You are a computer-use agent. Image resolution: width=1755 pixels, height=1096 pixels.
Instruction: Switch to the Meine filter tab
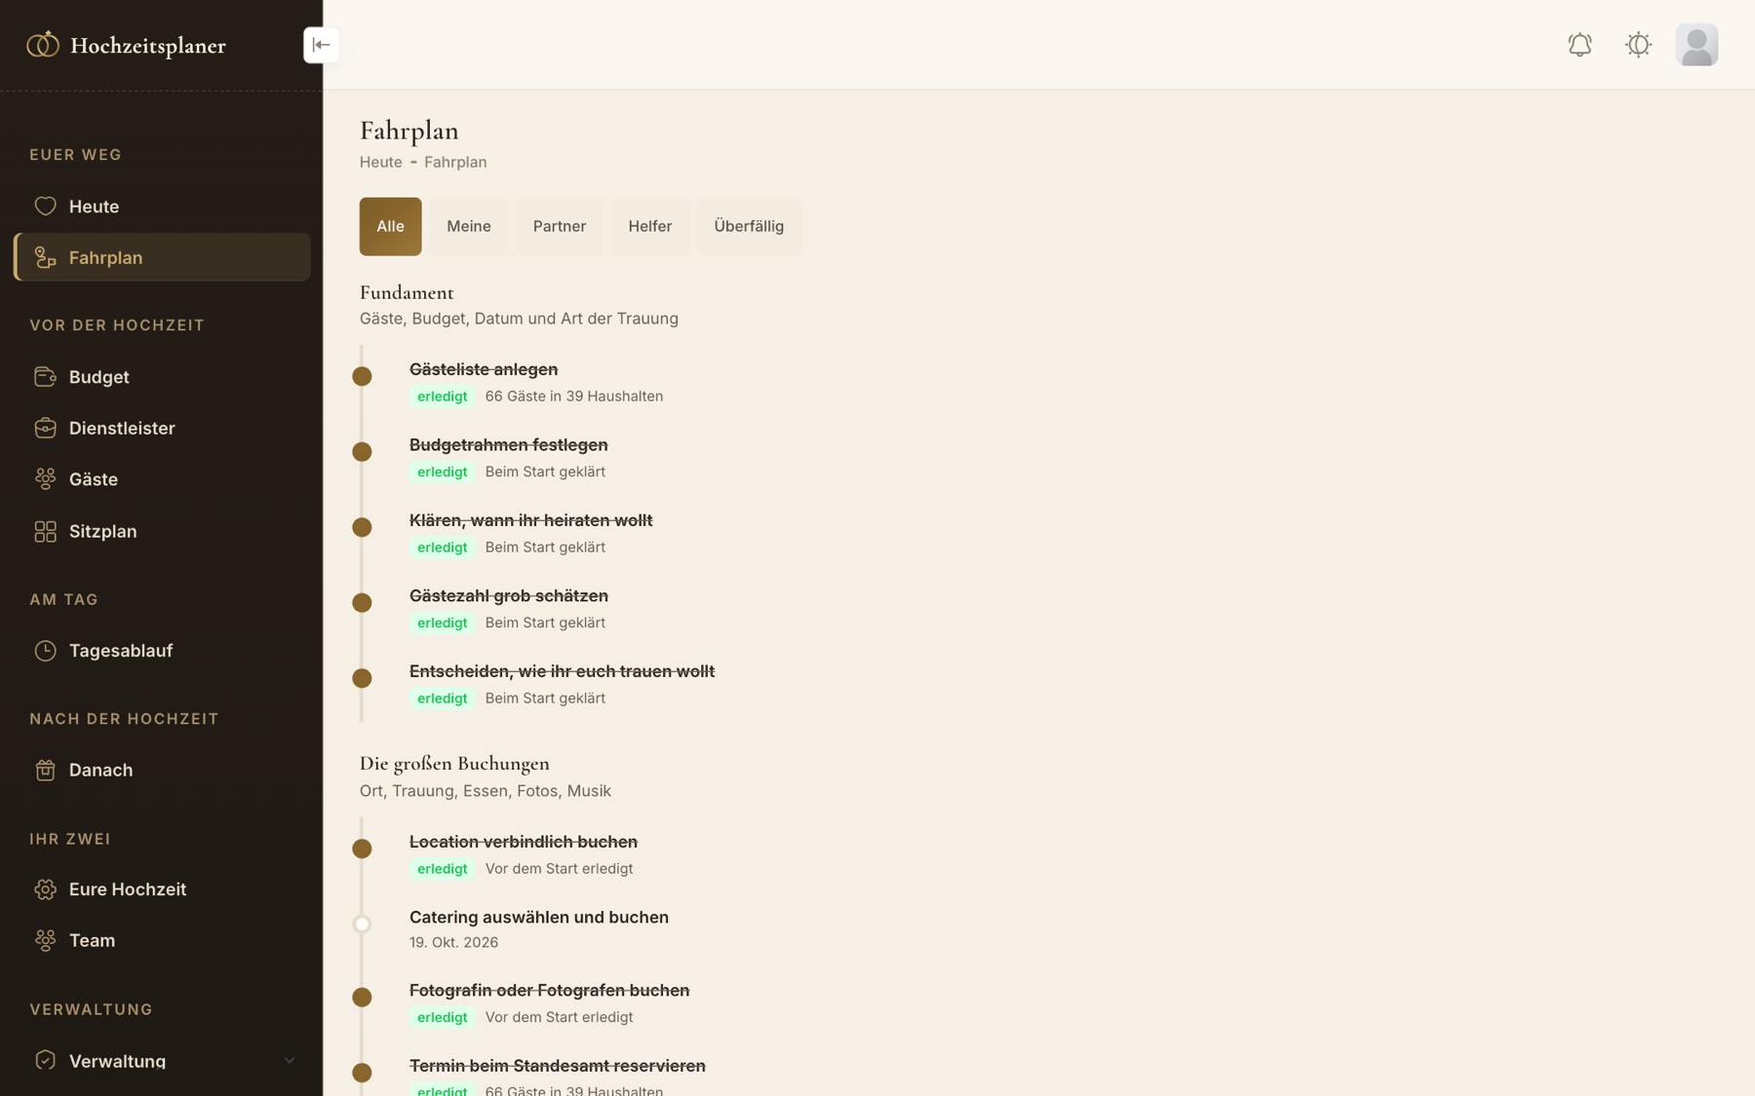pos(469,226)
